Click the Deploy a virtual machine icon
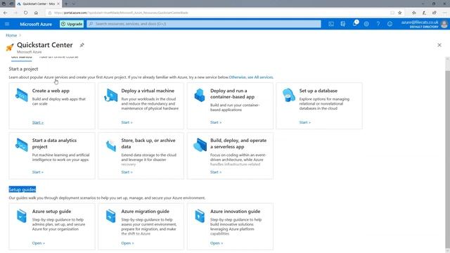The image size is (450, 253). (x=110, y=95)
